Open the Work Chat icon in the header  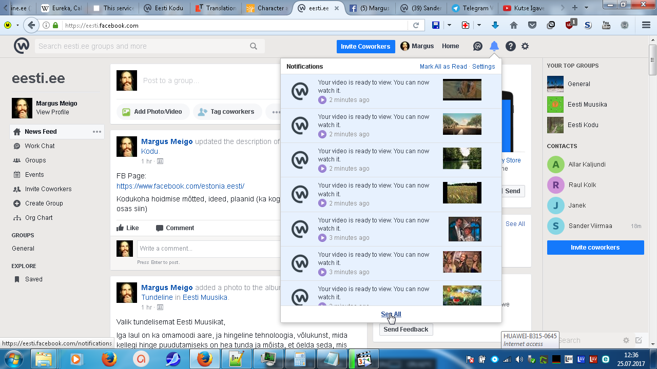point(478,46)
